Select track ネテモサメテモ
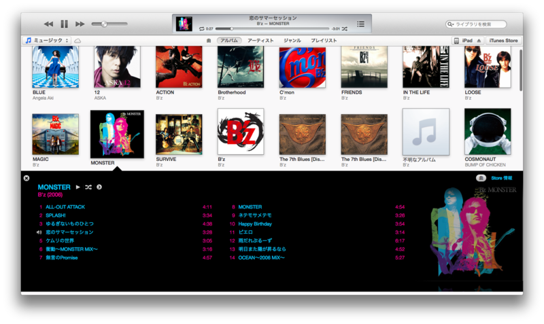The height and width of the screenshot is (324, 544). [254, 215]
